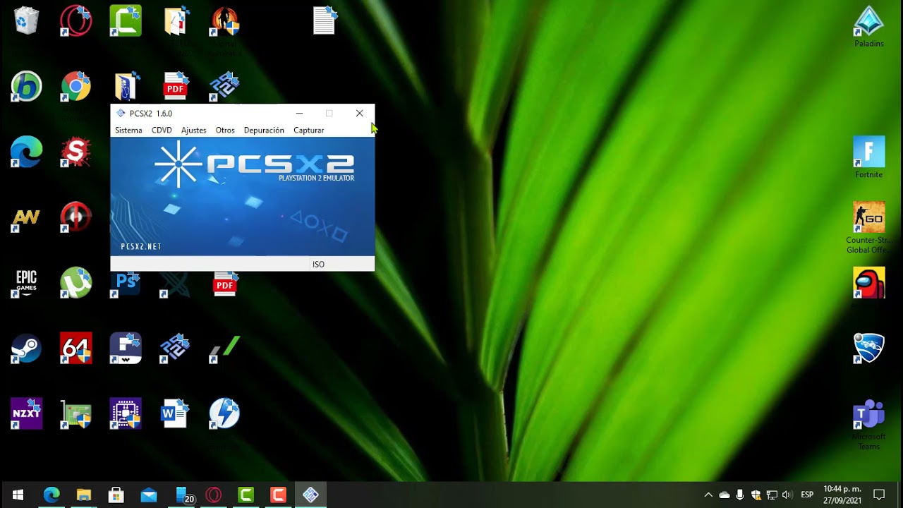Open the Mail app from the taskbar
Viewport: 903px width, 508px height.
tap(149, 495)
